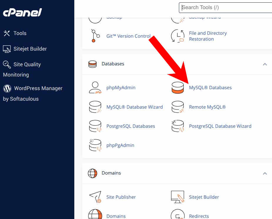Click the PostgreSQL Database Wizard icon
Viewport: 272px width, 219px height.
pos(178,126)
